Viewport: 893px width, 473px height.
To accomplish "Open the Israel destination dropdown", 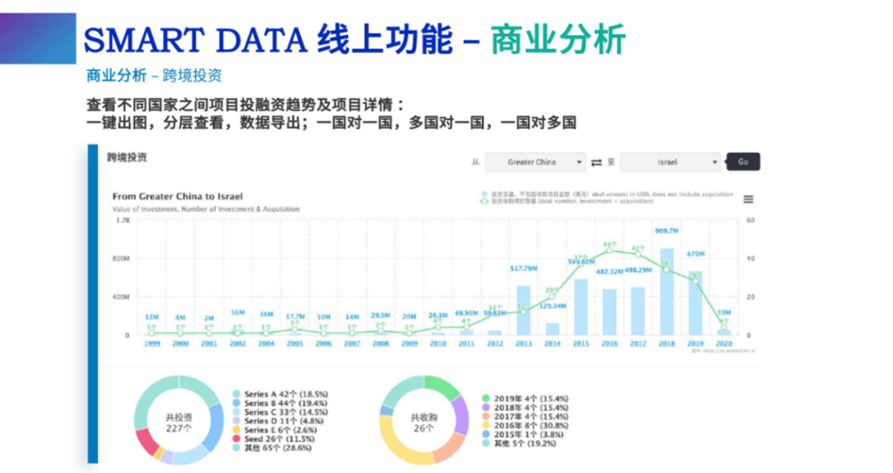I will [670, 162].
